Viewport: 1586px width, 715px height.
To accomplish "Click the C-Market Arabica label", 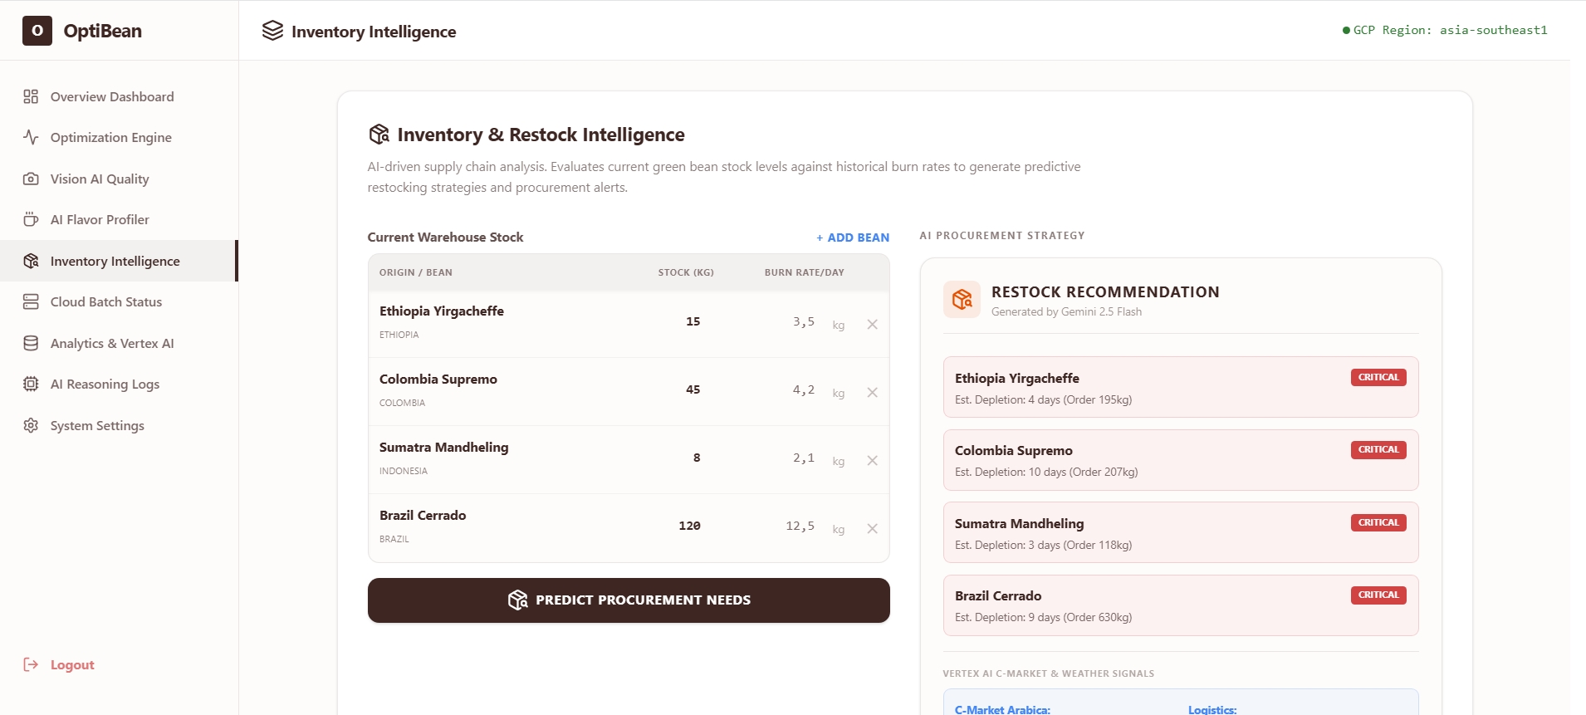I will click(1002, 709).
